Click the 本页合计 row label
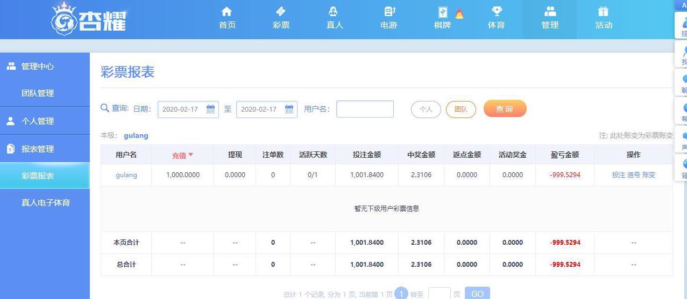 click(126, 243)
